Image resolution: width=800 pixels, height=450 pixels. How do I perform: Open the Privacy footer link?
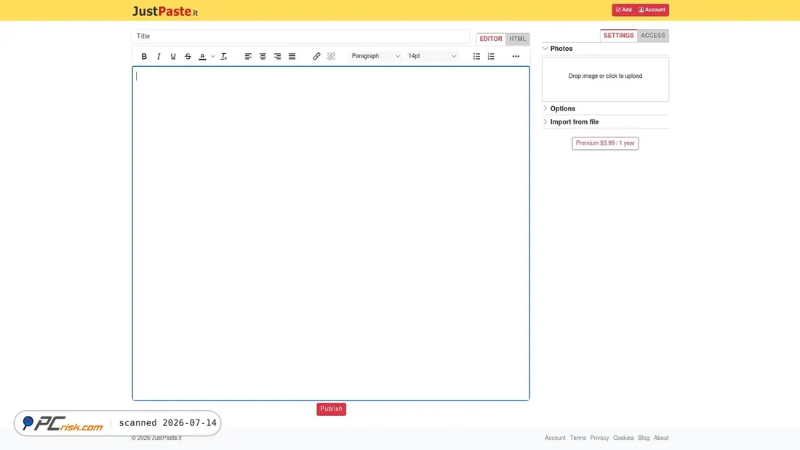(x=599, y=438)
